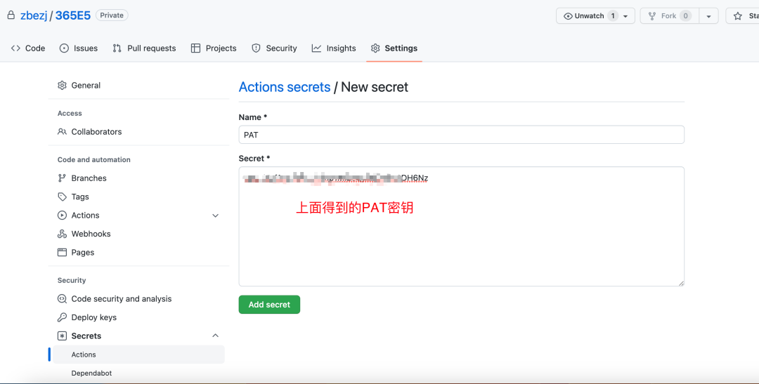Click the fork icon on the Fork button
Viewport: 759px width, 384px height.
click(652, 16)
